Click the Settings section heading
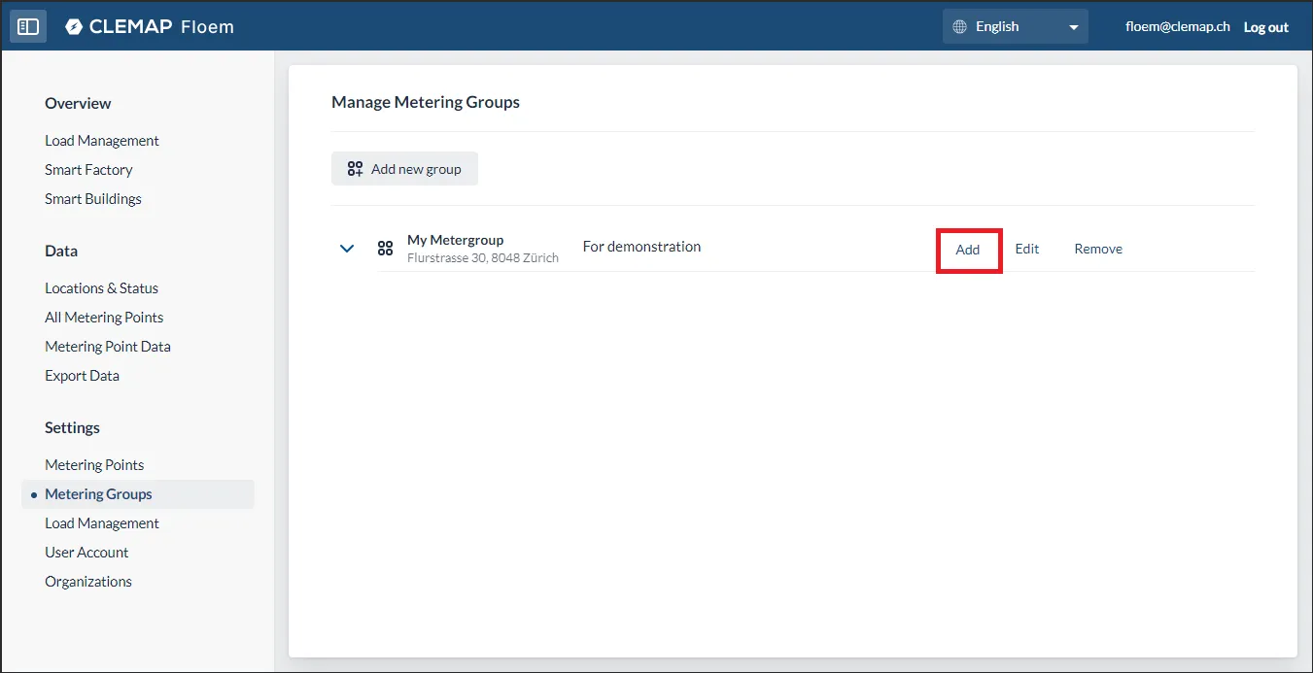This screenshot has height=673, width=1313. (x=72, y=428)
